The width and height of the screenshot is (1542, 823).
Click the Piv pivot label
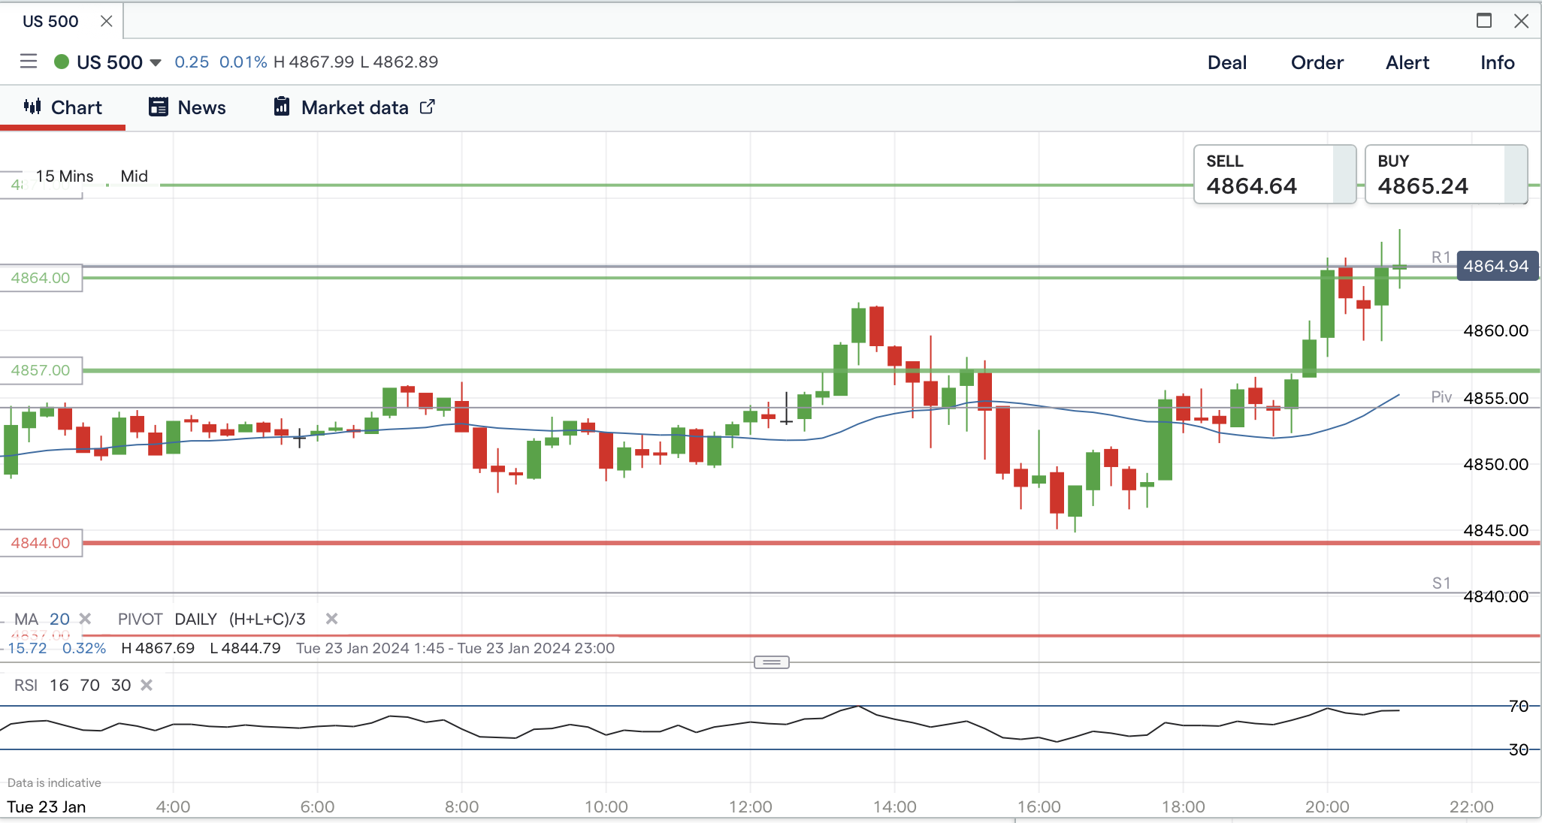[x=1441, y=397]
